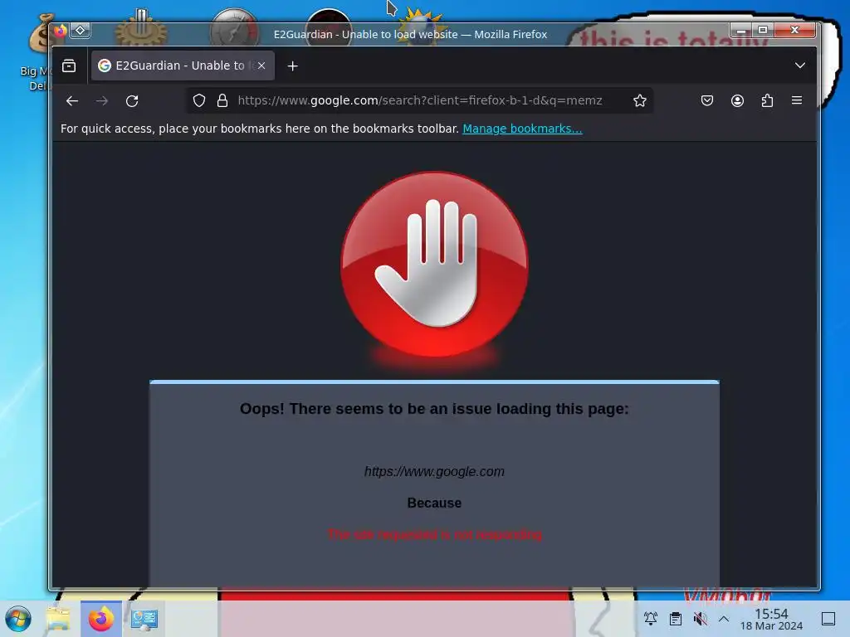Open the Firefox View icon
850x637 pixels.
click(69, 66)
